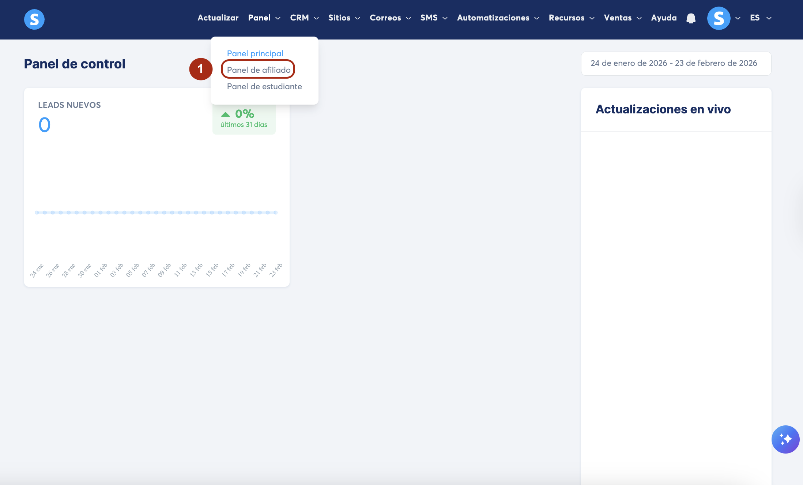Screen dimensions: 803x485
Task: Open the SMS dropdown
Action: pyautogui.click(x=434, y=18)
